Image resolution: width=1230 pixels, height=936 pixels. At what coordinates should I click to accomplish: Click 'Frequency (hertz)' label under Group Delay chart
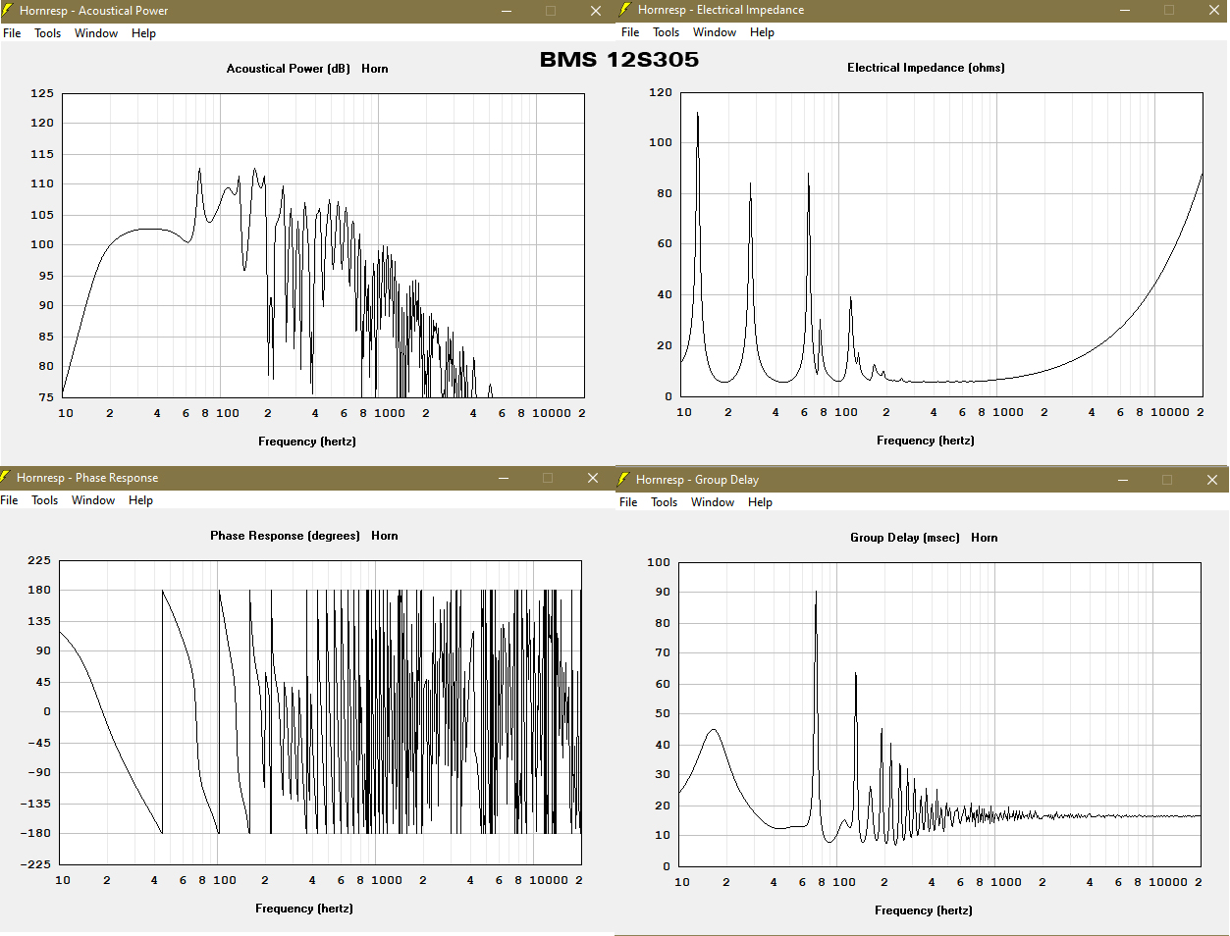(x=924, y=910)
